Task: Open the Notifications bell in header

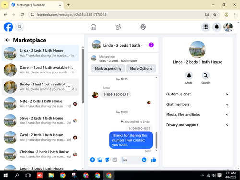Action: click(216, 27)
